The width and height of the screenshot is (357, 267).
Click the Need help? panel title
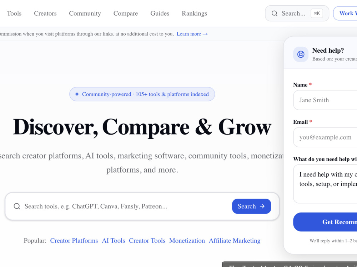(328, 51)
